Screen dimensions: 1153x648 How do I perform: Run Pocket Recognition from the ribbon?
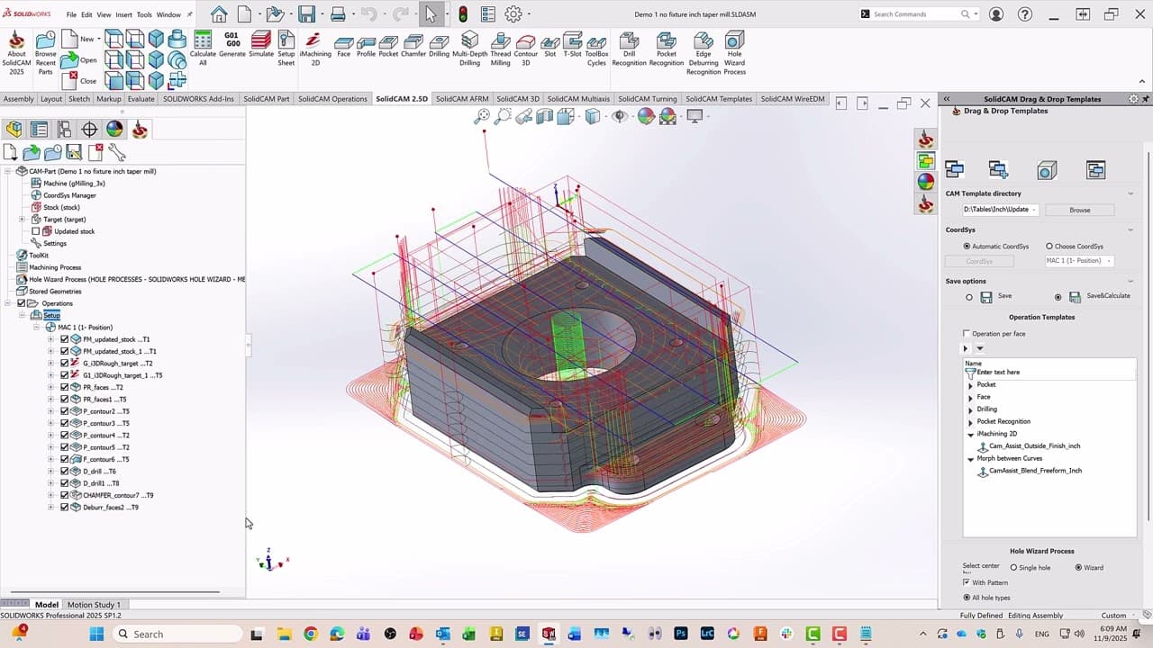coord(667,49)
